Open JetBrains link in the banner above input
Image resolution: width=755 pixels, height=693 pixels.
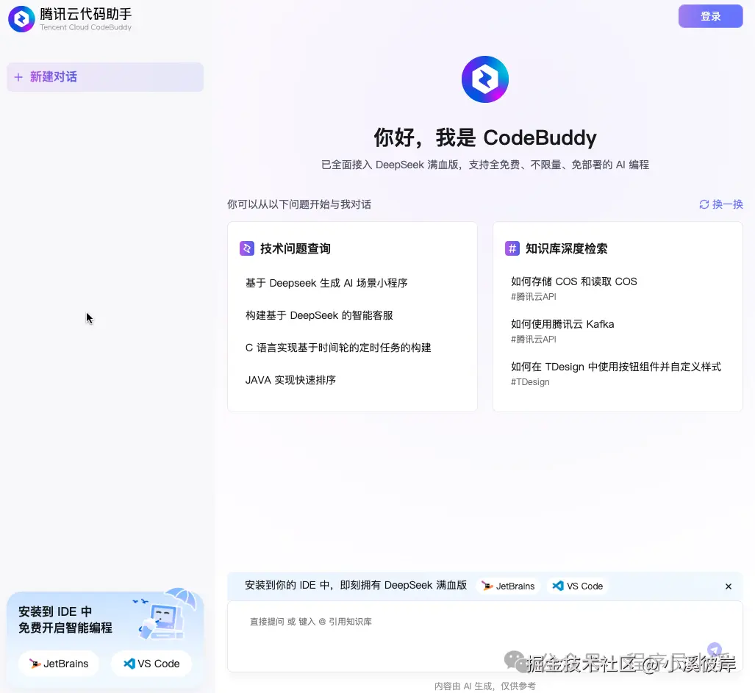pos(509,586)
